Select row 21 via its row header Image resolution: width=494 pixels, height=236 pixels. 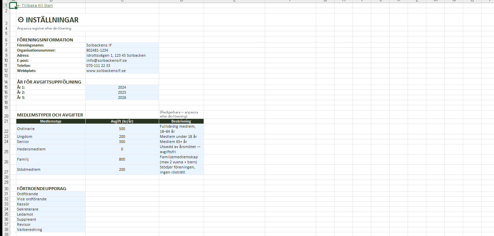tap(6, 121)
